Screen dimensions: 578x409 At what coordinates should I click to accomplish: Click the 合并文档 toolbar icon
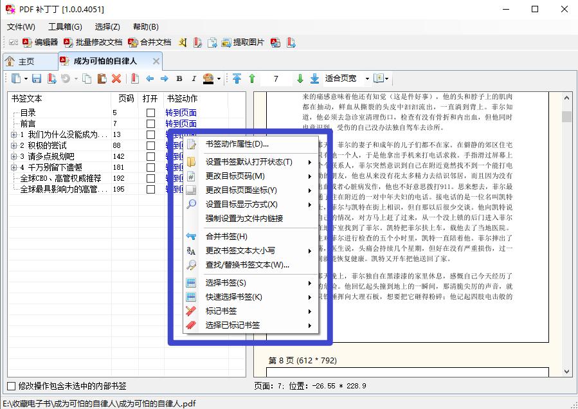click(x=154, y=42)
